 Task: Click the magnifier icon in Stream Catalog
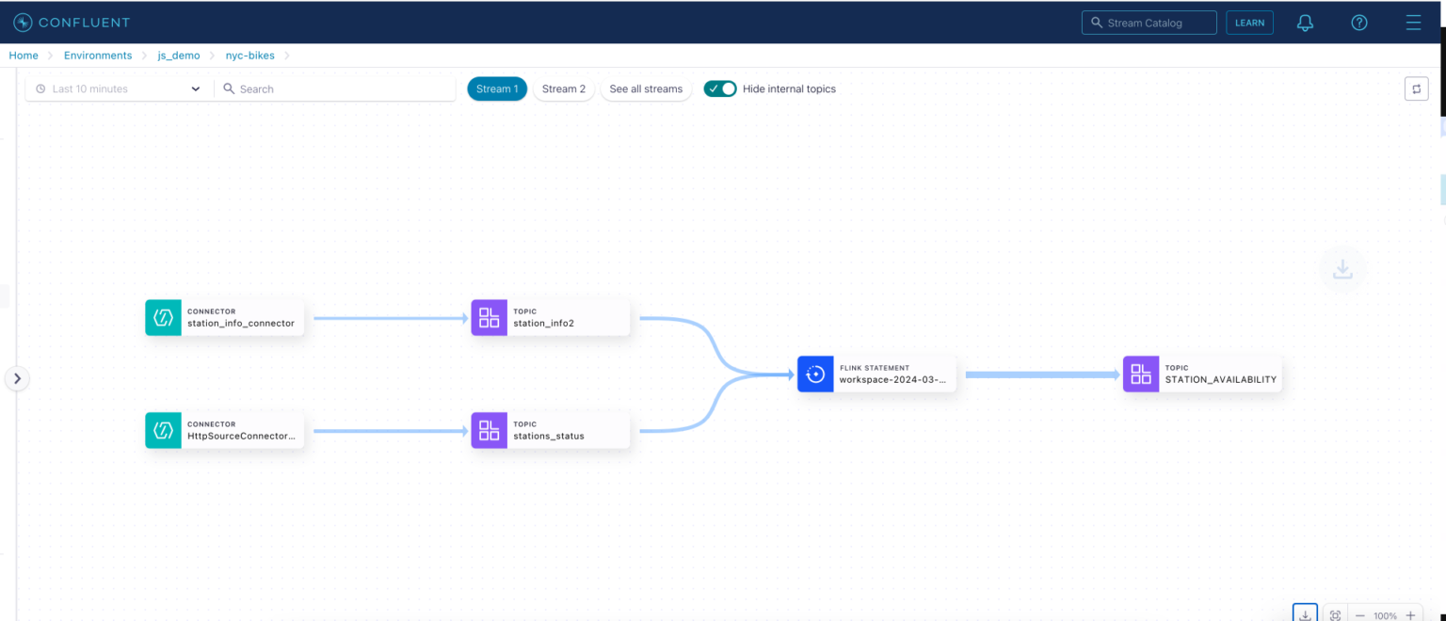point(1097,23)
